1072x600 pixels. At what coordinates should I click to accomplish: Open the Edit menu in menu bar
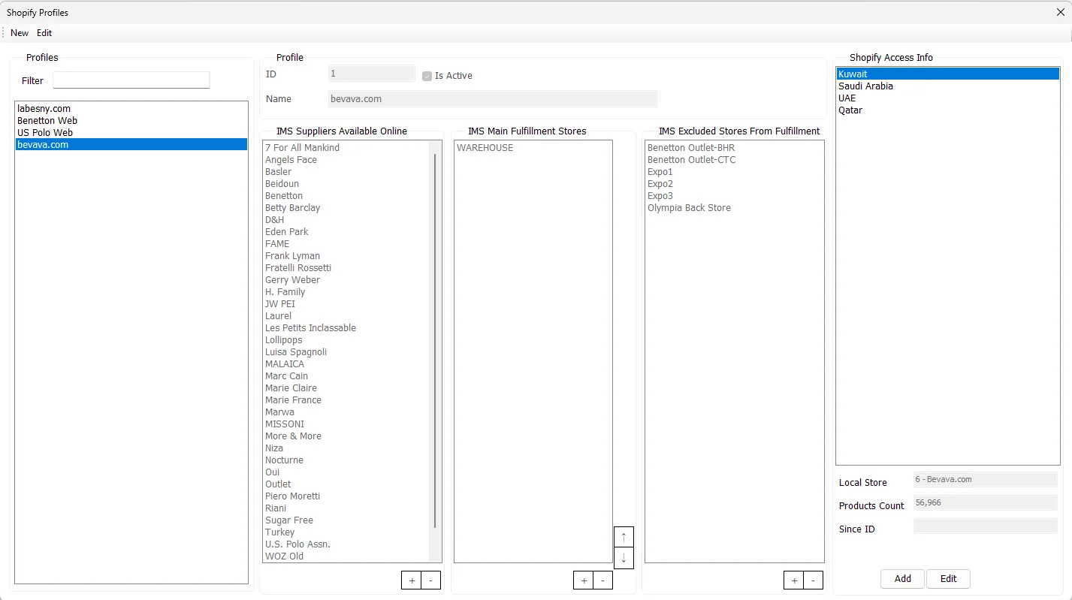click(x=44, y=33)
